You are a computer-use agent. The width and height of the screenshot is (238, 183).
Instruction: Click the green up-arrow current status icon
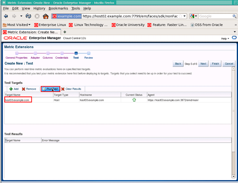[x=134, y=100]
